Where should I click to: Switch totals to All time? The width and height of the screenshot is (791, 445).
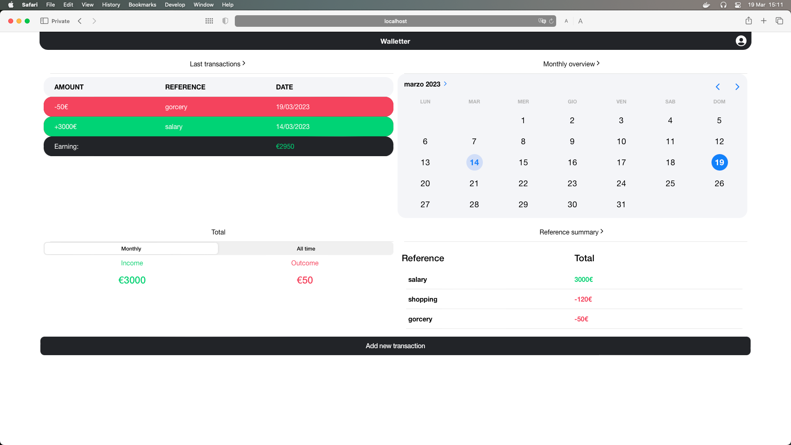tap(306, 248)
